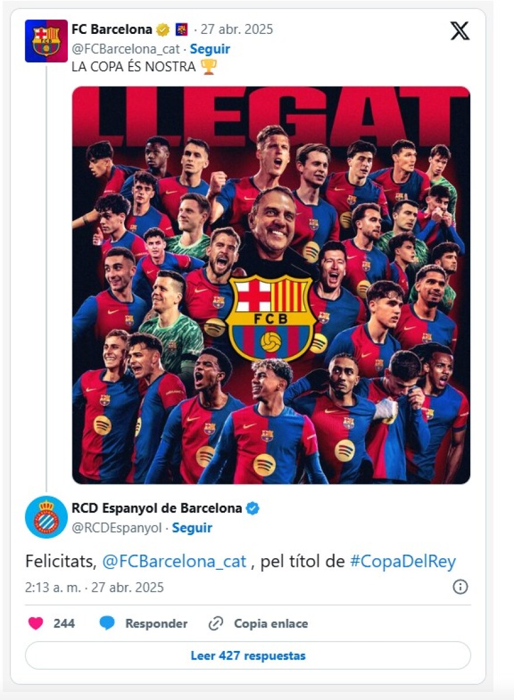Click the small Barça affiliate badge icon
The height and width of the screenshot is (700, 514).
pyautogui.click(x=182, y=29)
